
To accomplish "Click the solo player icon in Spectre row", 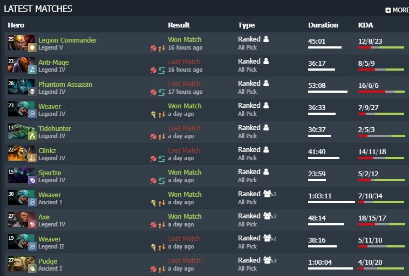I will [265, 172].
